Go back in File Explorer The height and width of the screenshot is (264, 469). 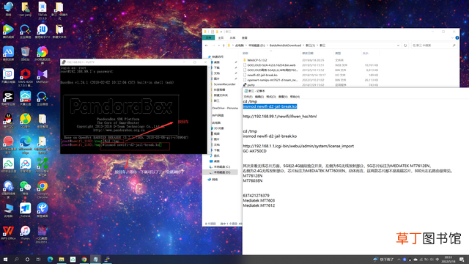pos(207,45)
